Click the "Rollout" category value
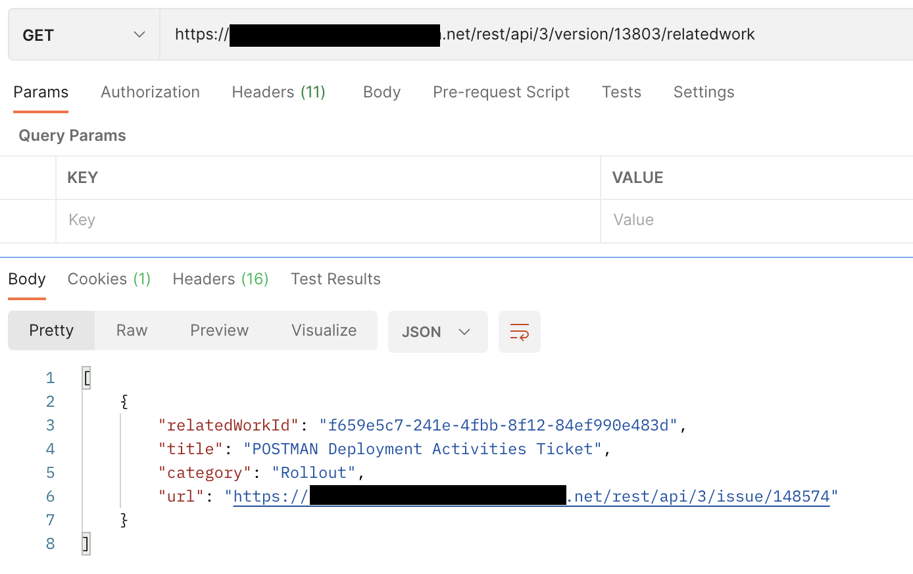This screenshot has width=913, height=574. 314,473
